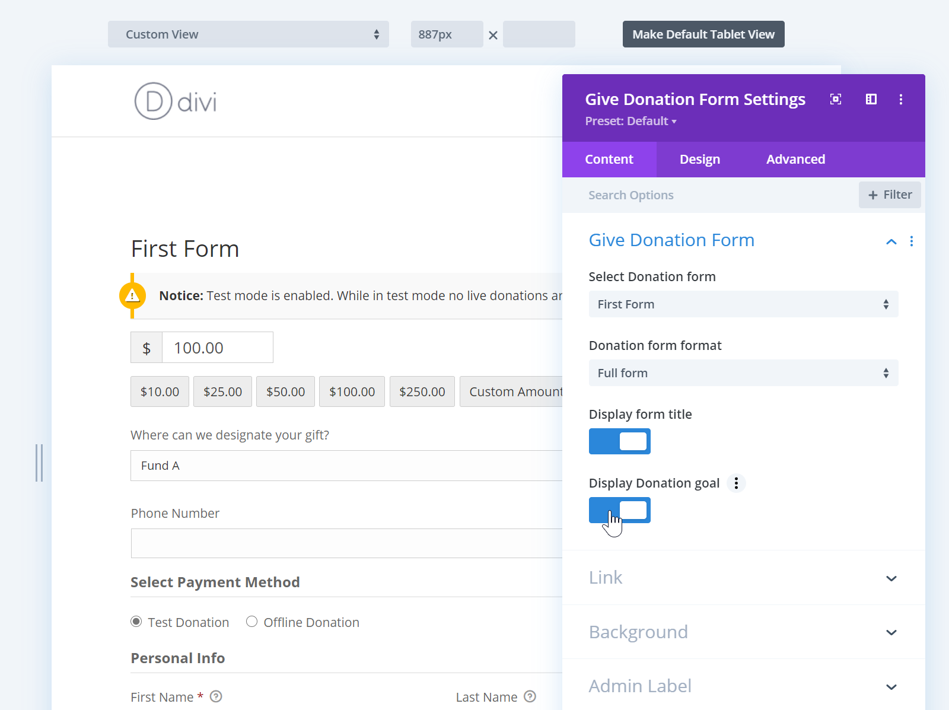
Task: Choose the $100.00 donation level button
Action: pyautogui.click(x=352, y=391)
